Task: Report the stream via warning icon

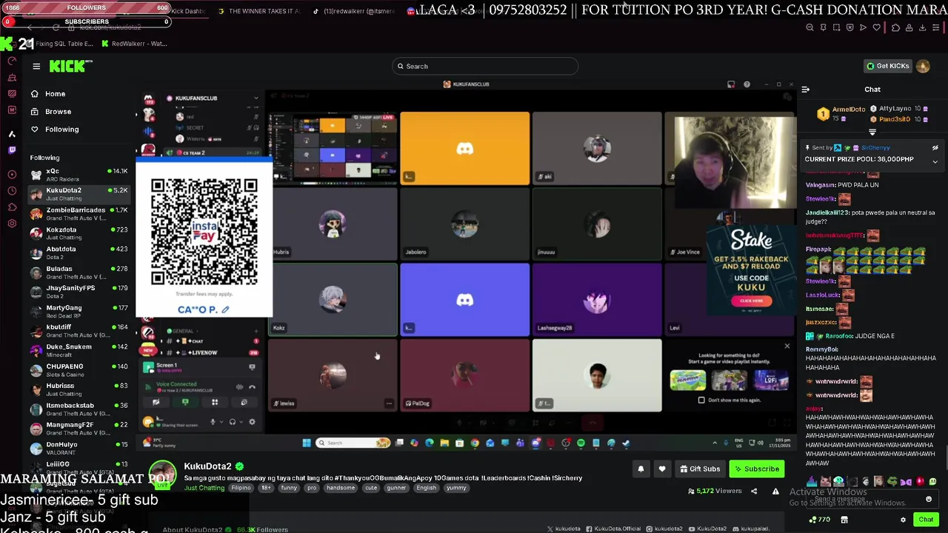Action: pos(775,491)
